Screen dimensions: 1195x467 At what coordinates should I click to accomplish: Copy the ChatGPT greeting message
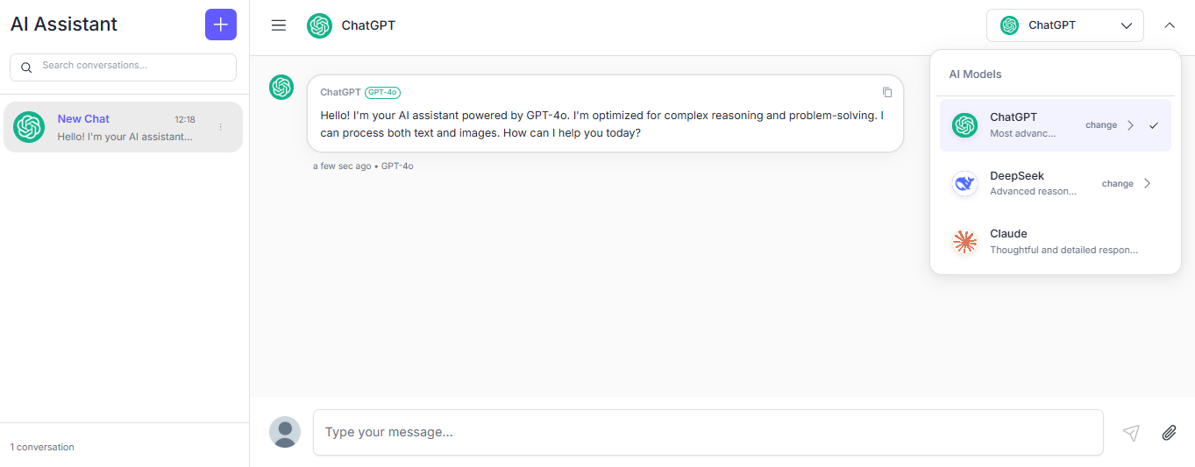(887, 92)
